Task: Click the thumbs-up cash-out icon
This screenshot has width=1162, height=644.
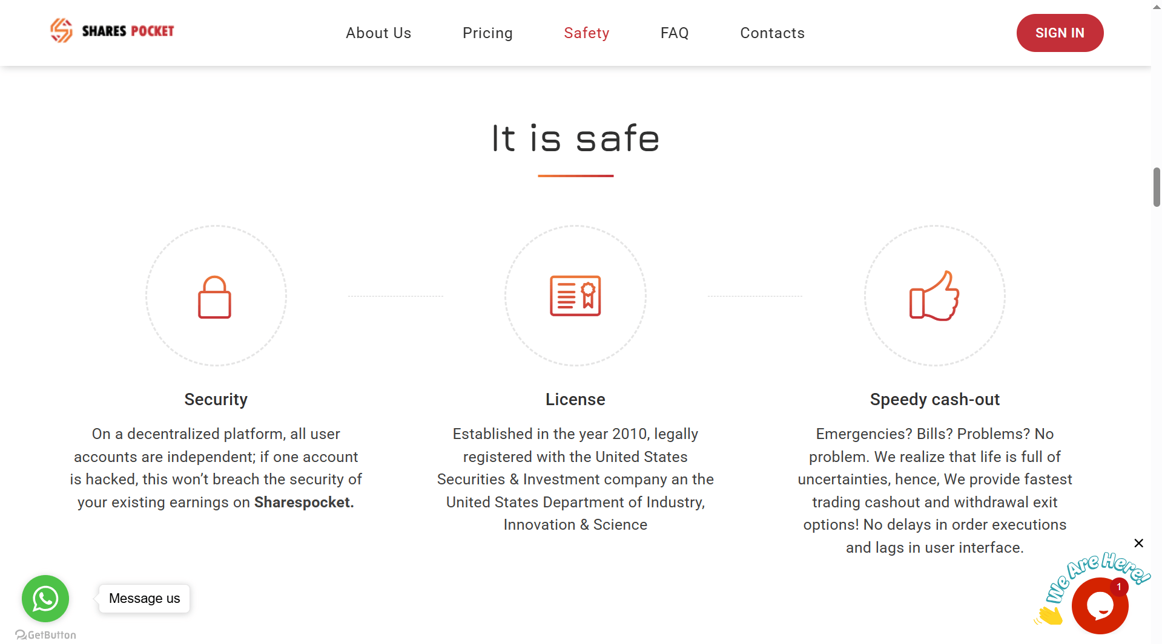Action: [934, 296]
